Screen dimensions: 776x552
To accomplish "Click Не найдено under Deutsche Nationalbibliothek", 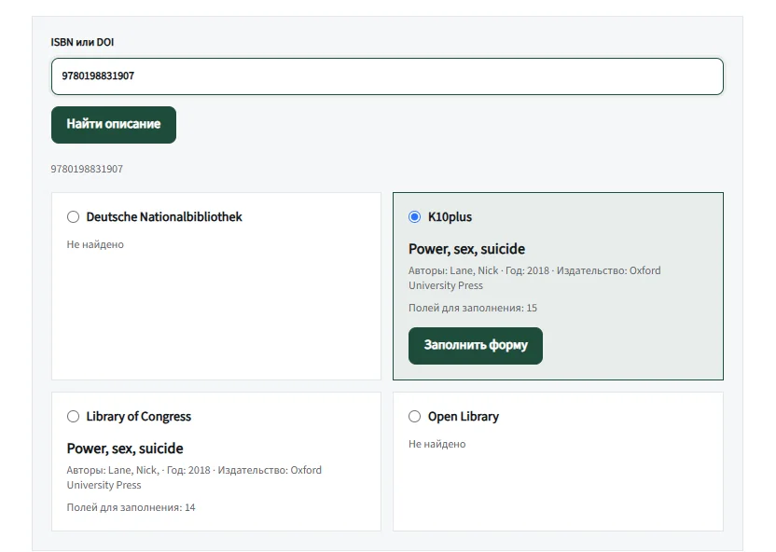I will pos(95,244).
